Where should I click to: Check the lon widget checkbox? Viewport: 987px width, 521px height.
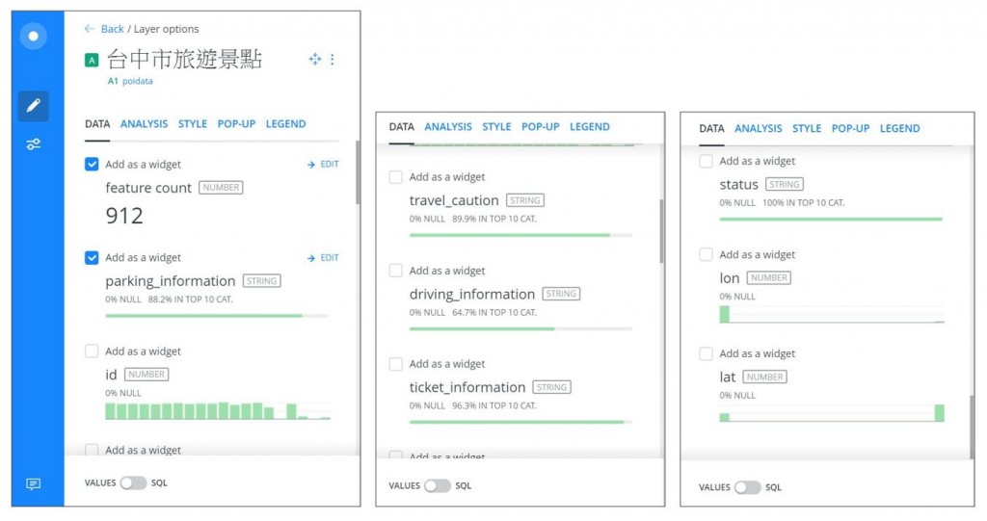[x=707, y=255]
